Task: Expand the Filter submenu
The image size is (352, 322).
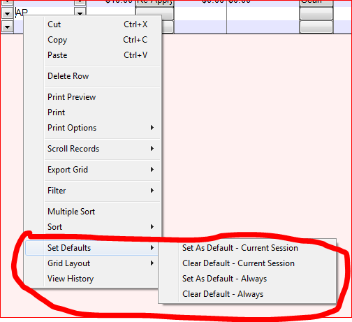Action: (x=93, y=191)
